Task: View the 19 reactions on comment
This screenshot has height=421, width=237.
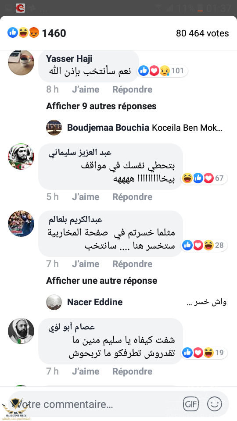Action: [204, 353]
